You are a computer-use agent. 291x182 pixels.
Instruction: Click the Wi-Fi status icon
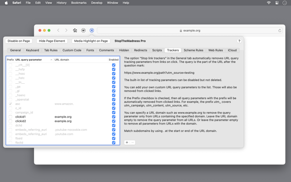268,3
